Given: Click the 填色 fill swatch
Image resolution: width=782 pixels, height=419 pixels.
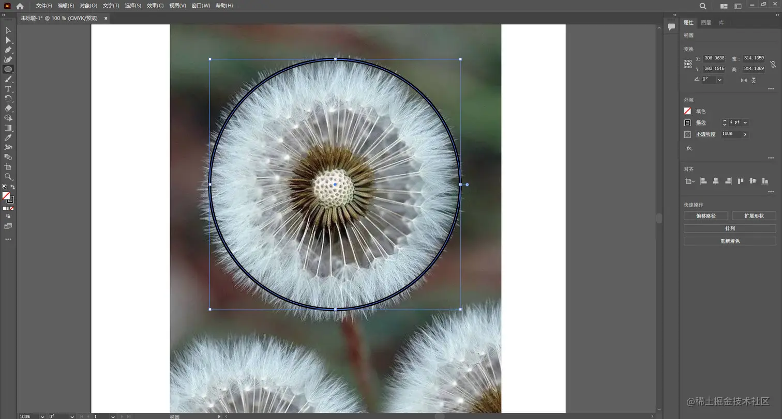Looking at the screenshot, I should coord(687,111).
